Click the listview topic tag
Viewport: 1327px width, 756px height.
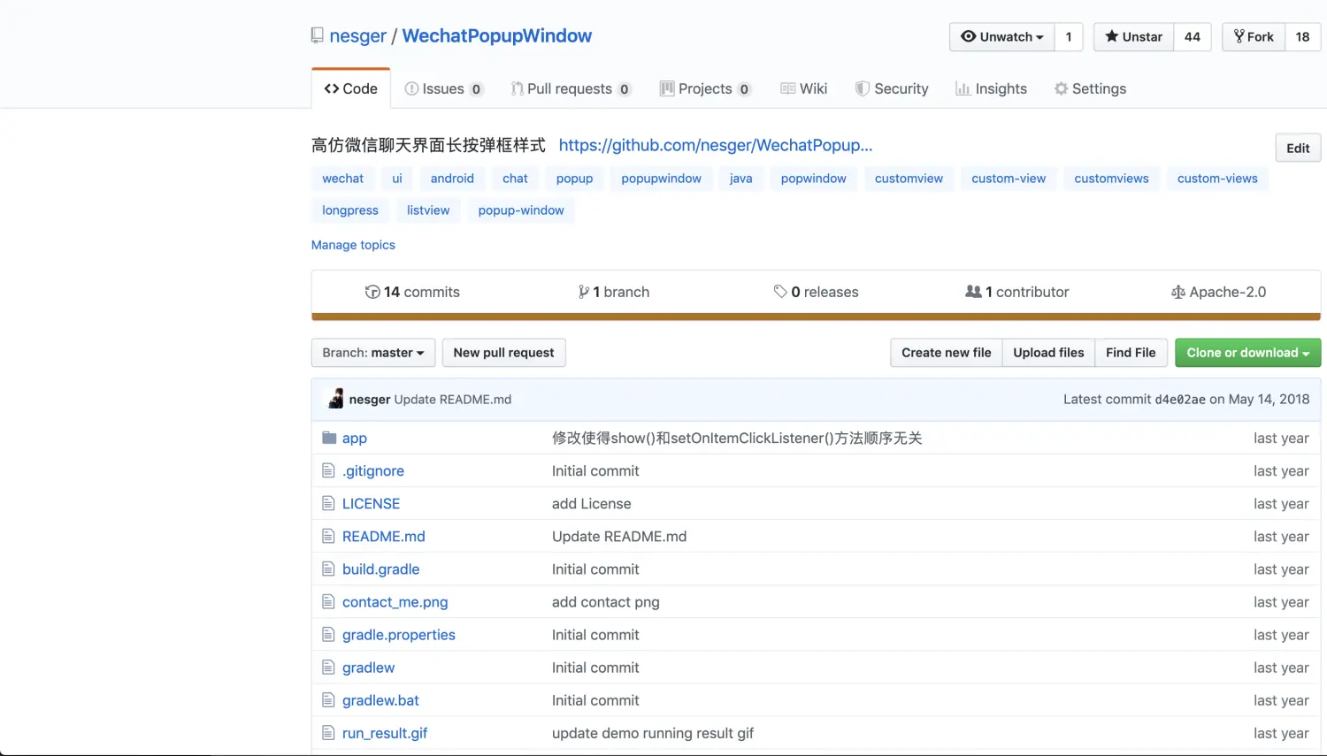pos(428,210)
